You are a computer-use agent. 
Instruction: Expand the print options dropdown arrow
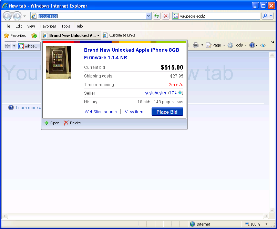coord(202,45)
